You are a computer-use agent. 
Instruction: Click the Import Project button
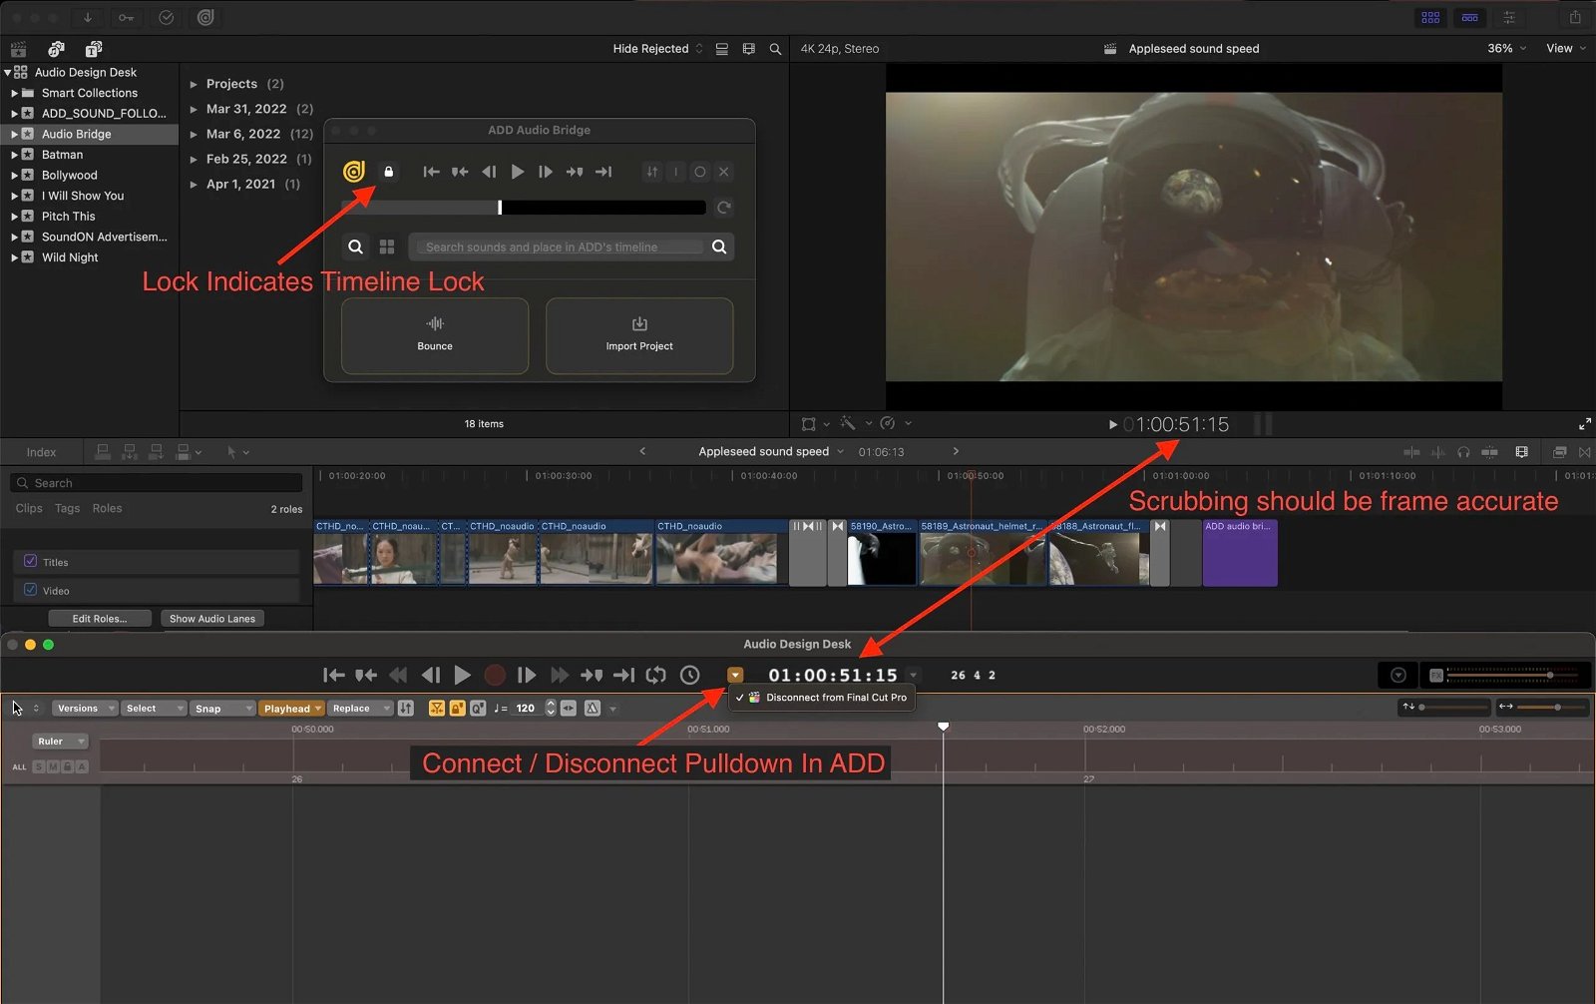(x=639, y=335)
